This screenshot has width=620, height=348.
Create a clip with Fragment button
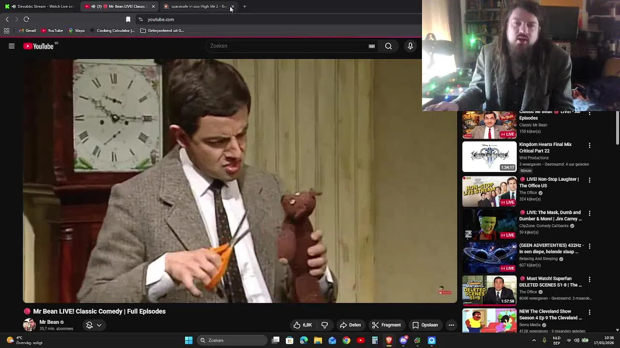(x=387, y=325)
